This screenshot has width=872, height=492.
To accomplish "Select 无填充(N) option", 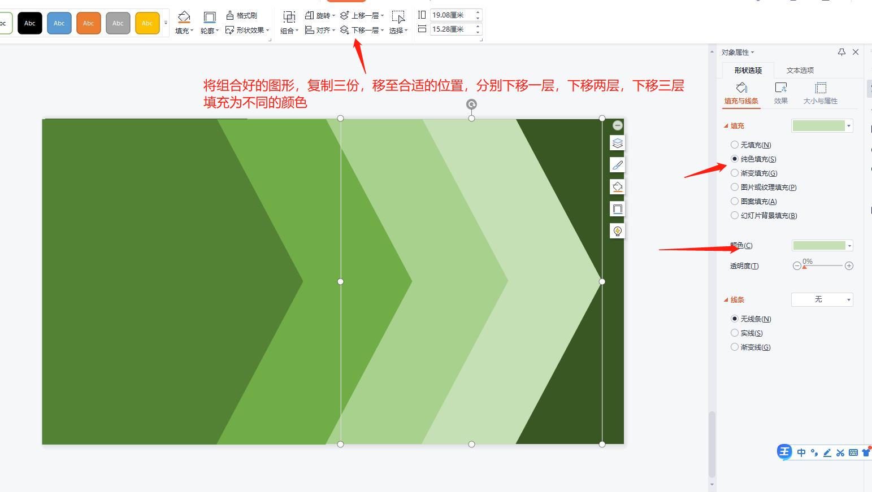I will coord(751,145).
